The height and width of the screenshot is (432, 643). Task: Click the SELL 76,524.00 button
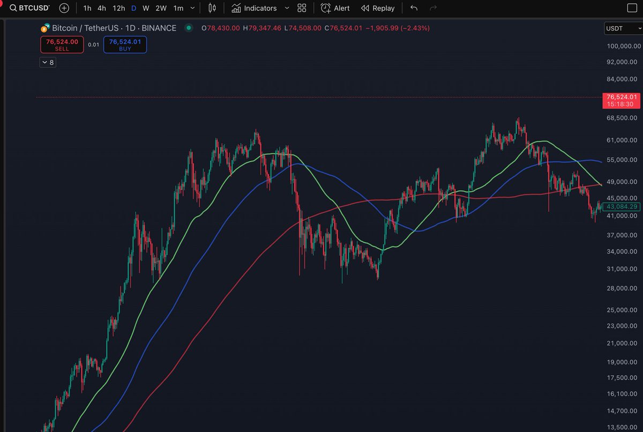62,44
